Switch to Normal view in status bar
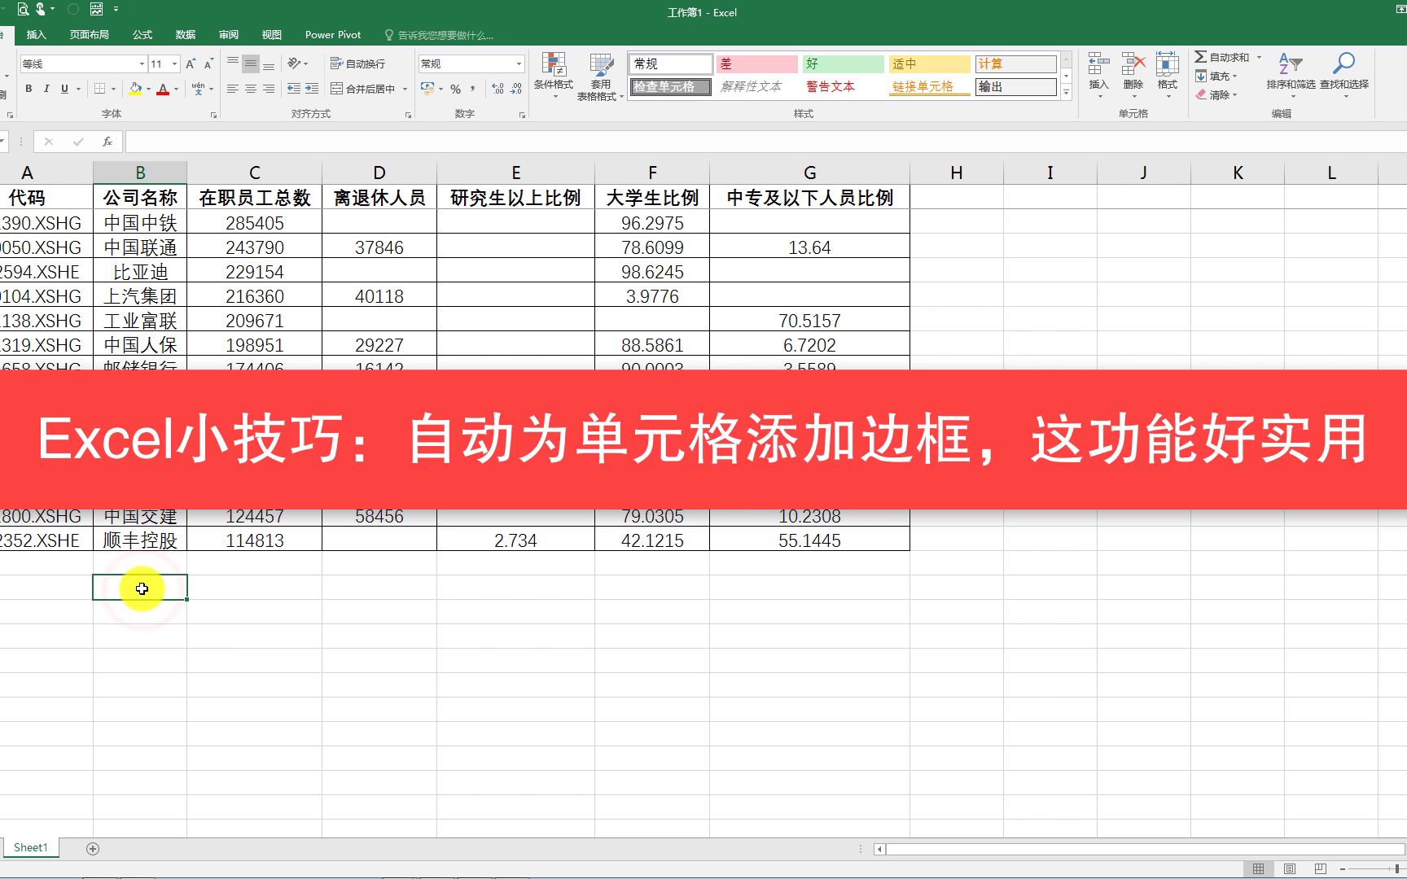Screen dimensions: 1407x879 pyautogui.click(x=1259, y=868)
